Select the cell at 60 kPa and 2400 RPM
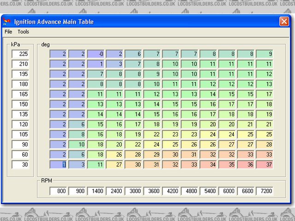The width and height of the screenshot is (295, 221). click(x=115, y=155)
